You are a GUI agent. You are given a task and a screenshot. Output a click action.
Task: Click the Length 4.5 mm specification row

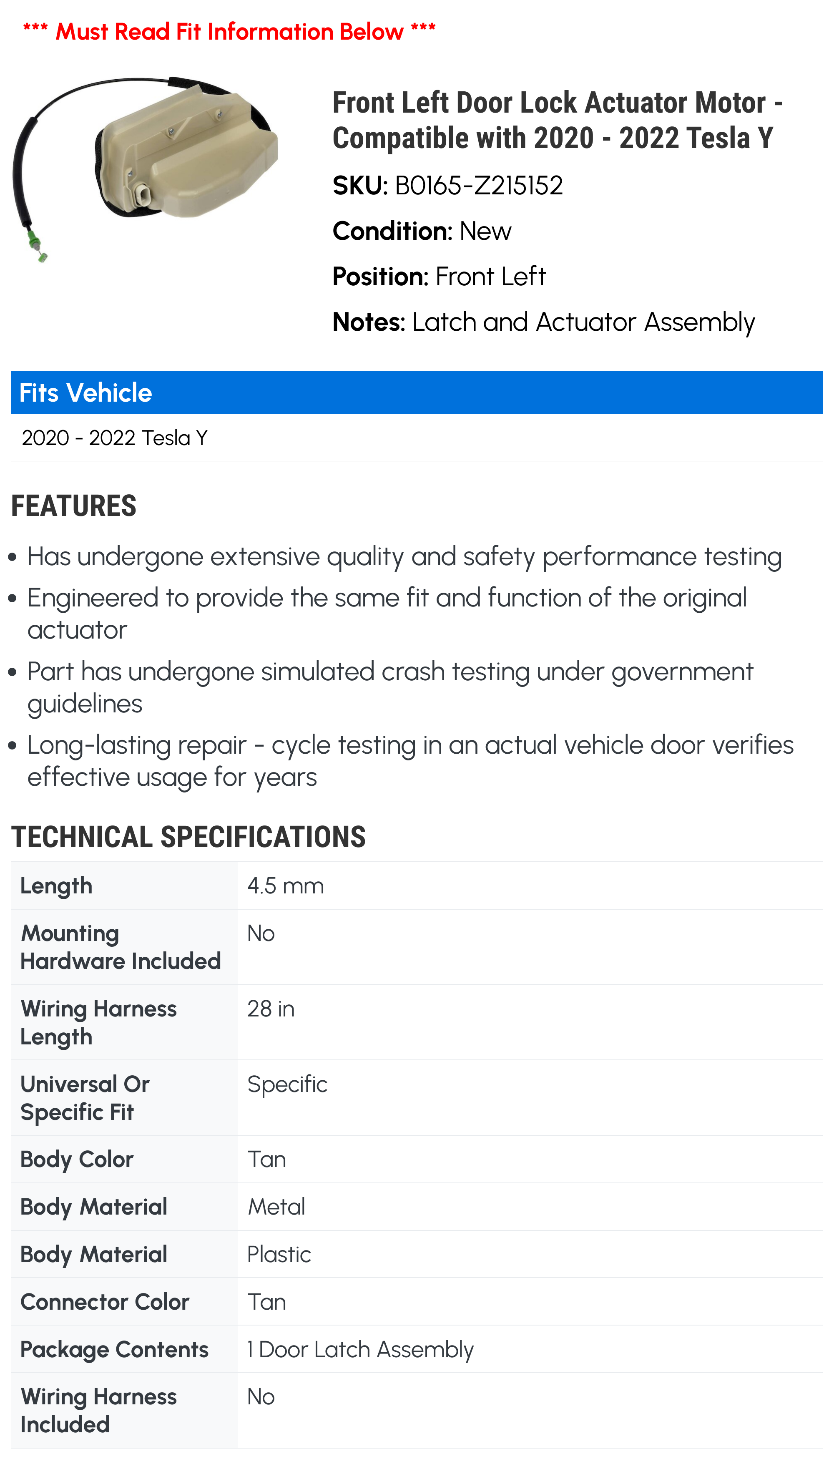coord(417,885)
